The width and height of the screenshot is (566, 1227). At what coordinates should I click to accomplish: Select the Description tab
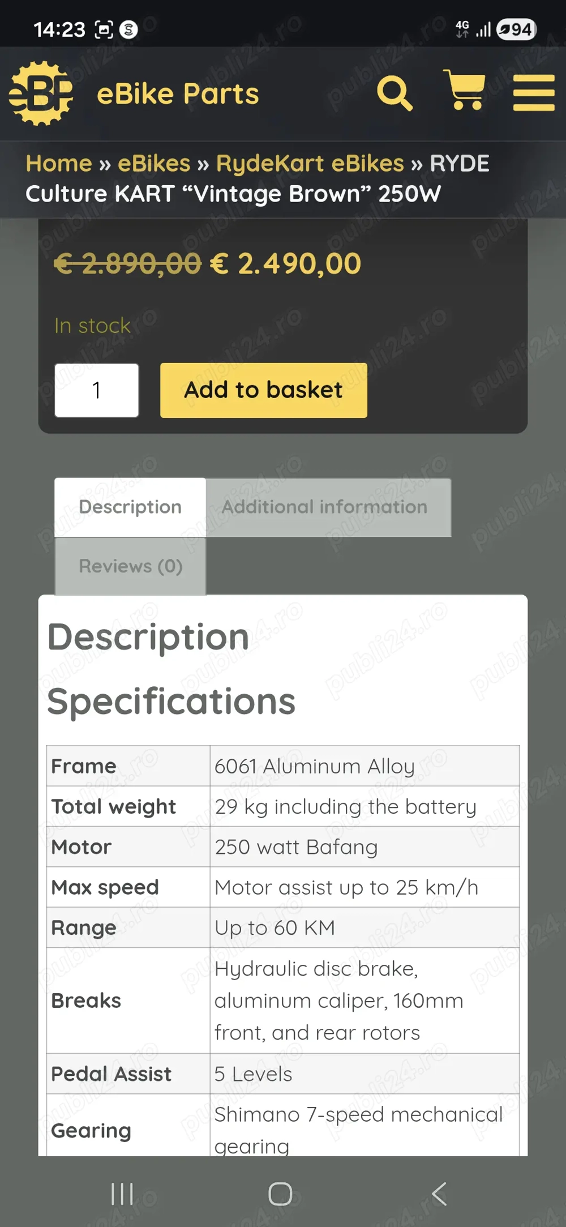point(130,507)
